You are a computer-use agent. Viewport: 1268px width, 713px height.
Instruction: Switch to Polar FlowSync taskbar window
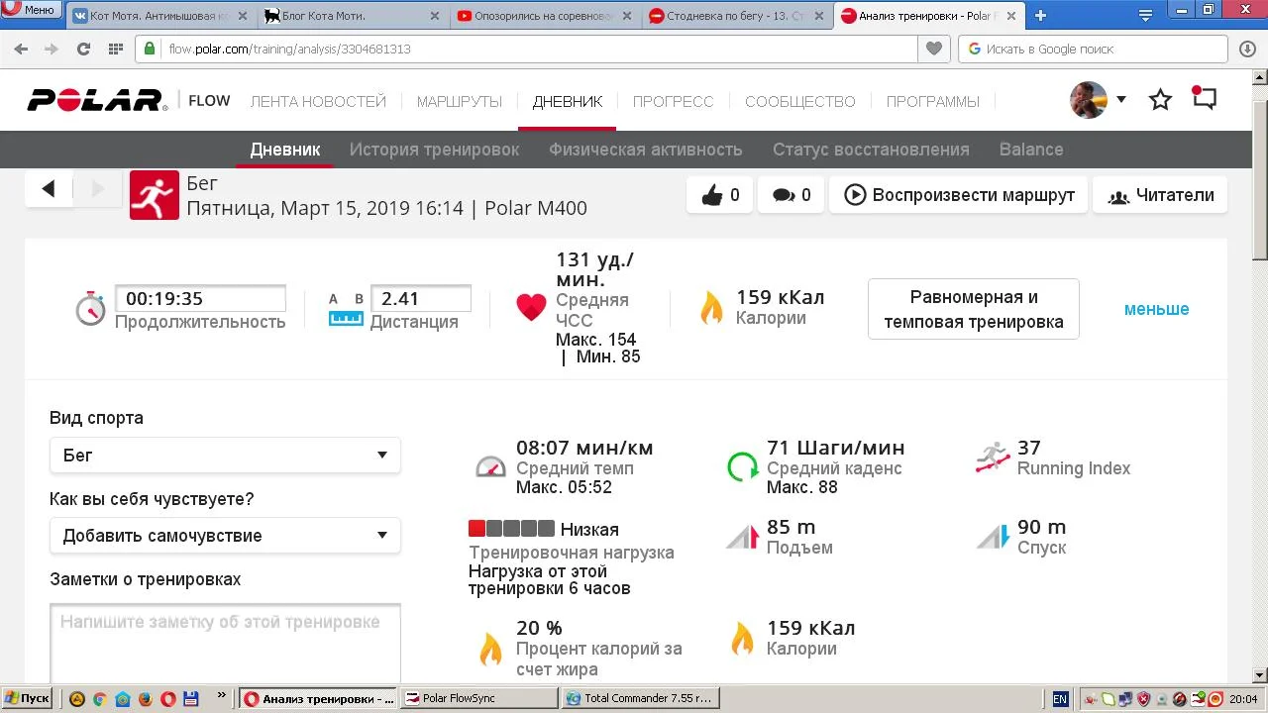(479, 698)
